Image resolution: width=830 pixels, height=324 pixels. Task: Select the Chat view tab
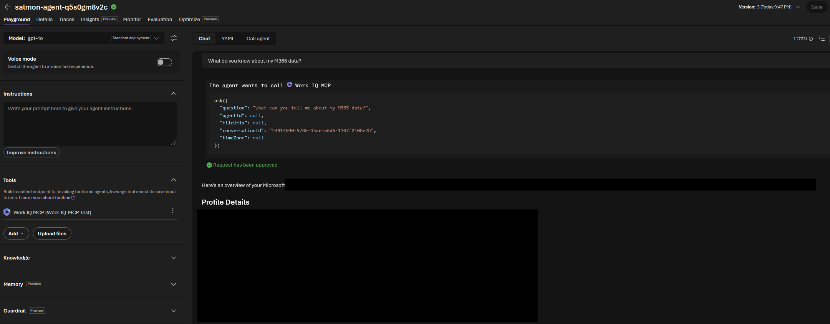click(x=204, y=38)
